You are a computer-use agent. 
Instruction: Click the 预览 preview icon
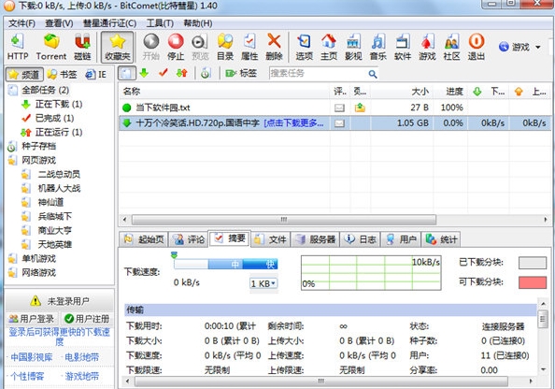pos(200,47)
